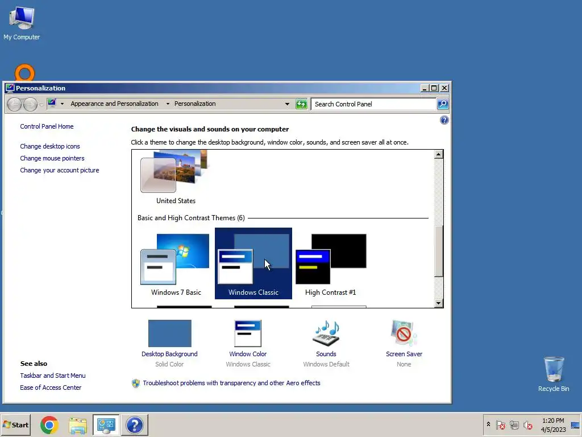Open the Recycle Bin desktop icon
Screen dimensions: 582x437
click(x=554, y=374)
